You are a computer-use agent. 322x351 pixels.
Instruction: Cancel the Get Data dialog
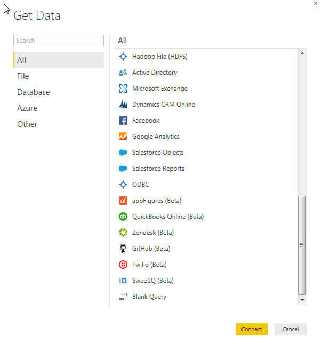tap(290, 329)
